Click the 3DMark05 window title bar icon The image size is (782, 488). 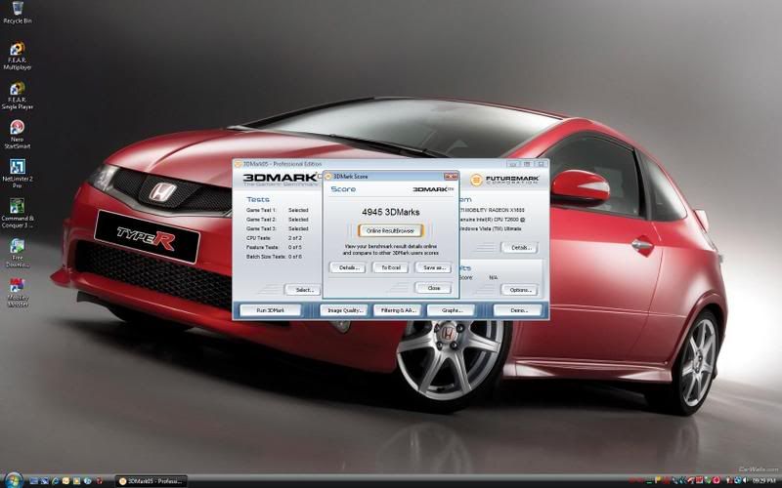(238, 164)
